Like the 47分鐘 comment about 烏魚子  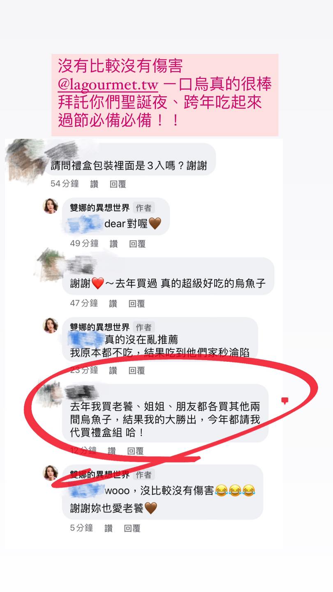pos(113,304)
